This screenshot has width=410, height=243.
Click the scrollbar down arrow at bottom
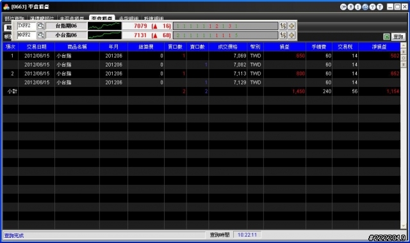point(403,226)
